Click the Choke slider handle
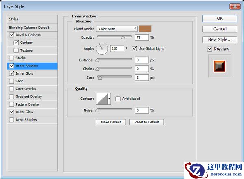Image resolution: width=244 pixels, height=179 pixels. pos(98,69)
